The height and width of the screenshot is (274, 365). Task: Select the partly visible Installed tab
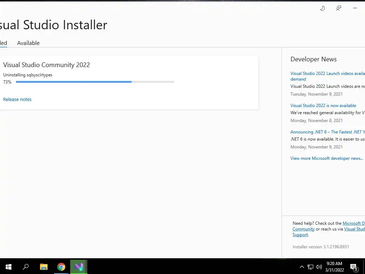tap(4, 43)
